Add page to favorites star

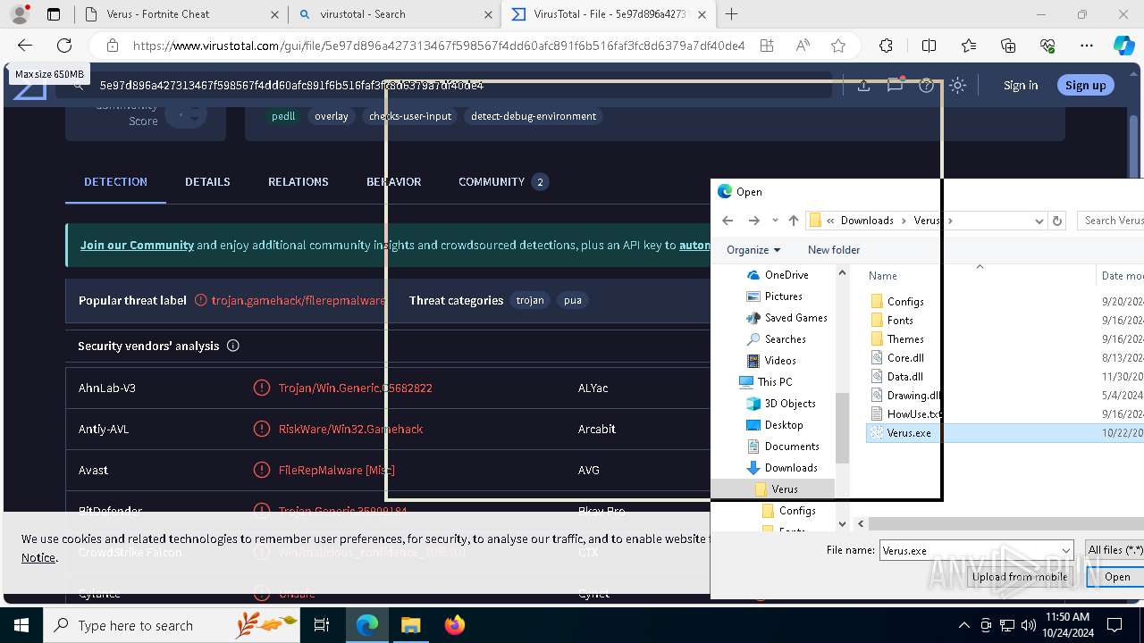838,46
